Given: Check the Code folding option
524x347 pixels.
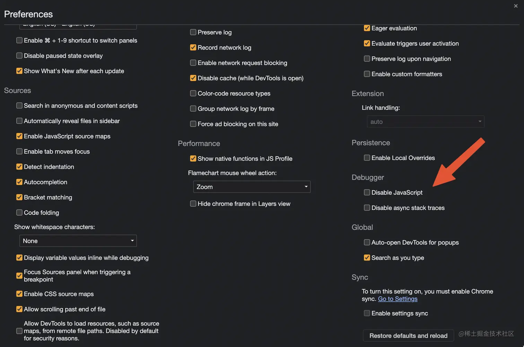Looking at the screenshot, I should click(19, 213).
